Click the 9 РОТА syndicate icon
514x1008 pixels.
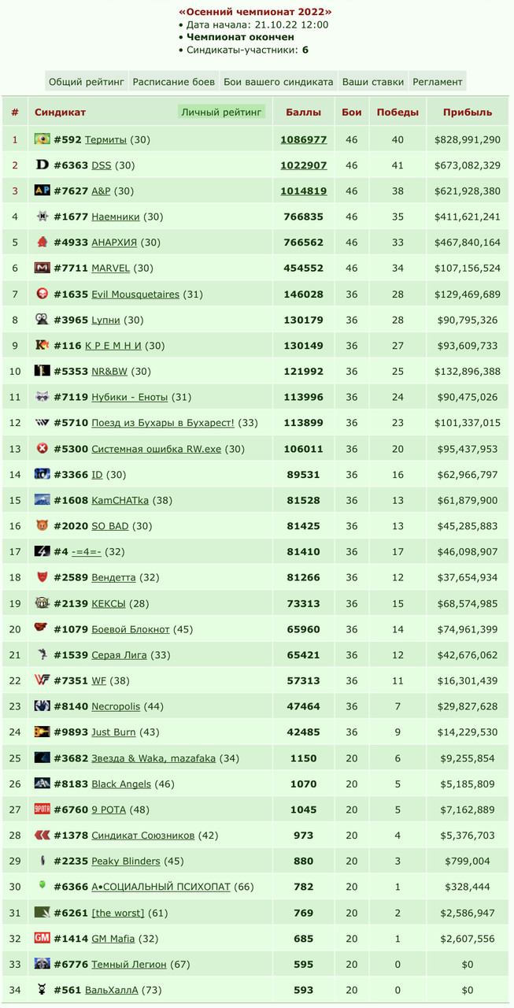pos(43,809)
